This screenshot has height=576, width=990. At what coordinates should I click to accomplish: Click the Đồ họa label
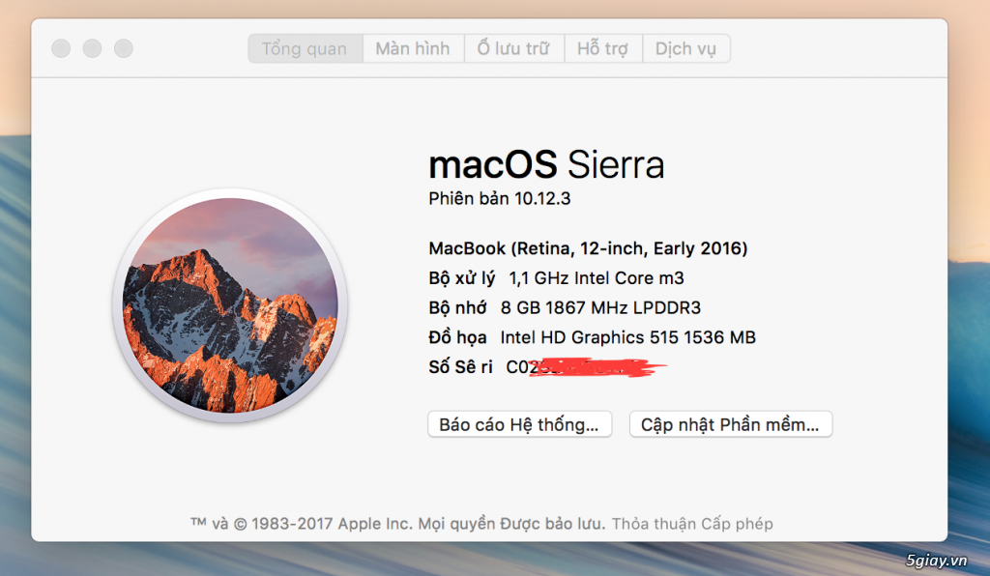[x=457, y=337]
